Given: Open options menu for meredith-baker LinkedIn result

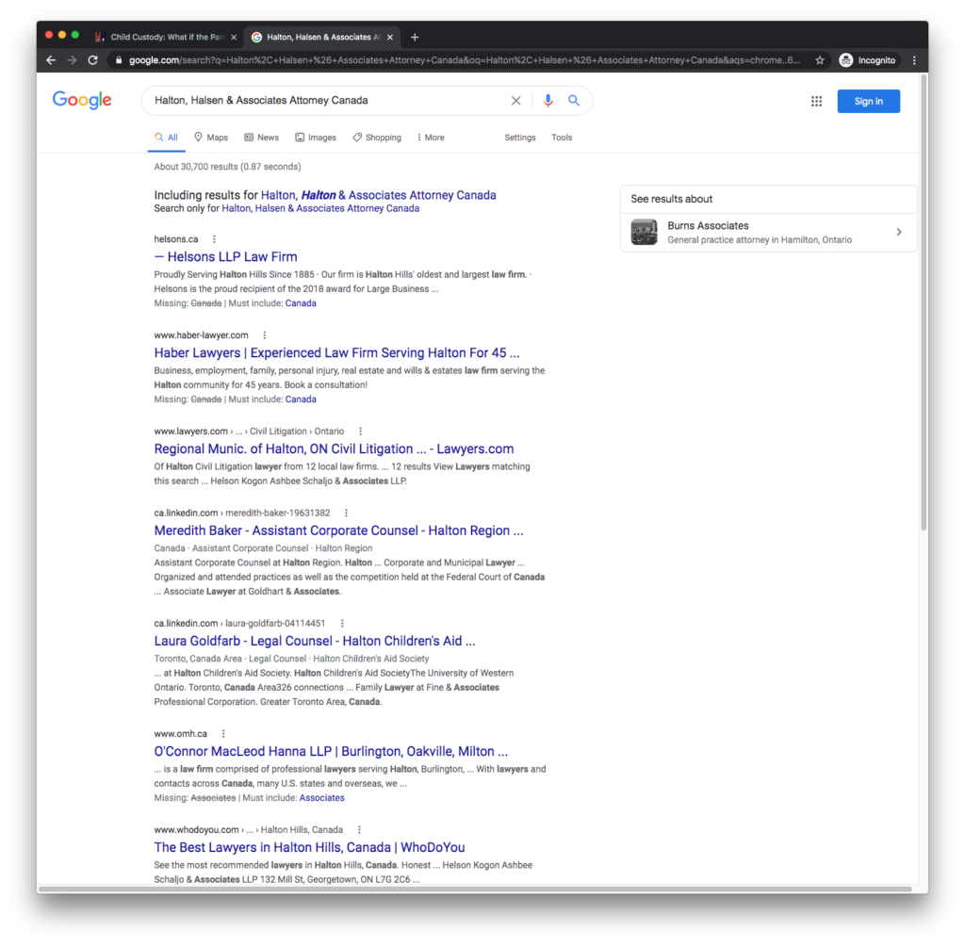Looking at the screenshot, I should pyautogui.click(x=347, y=513).
